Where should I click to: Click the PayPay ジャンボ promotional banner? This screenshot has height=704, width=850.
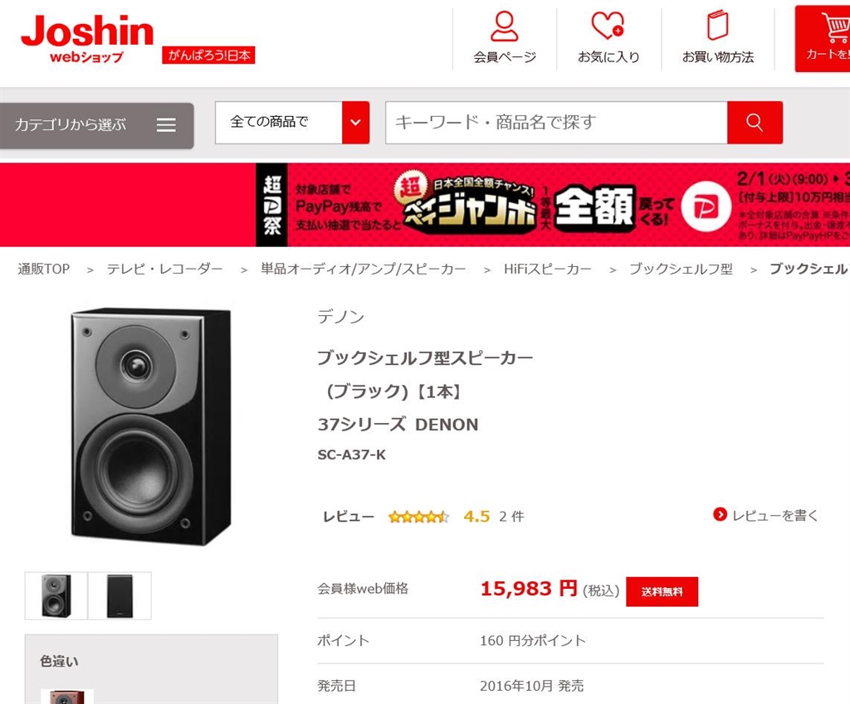553,205
